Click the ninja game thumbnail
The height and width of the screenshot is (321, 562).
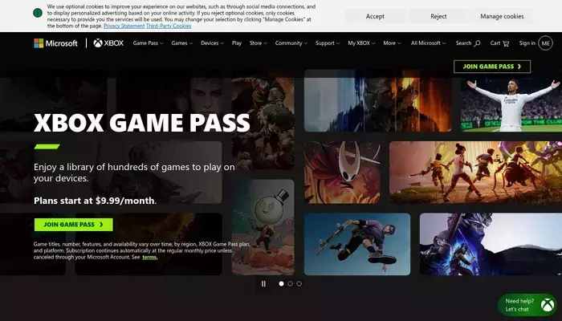tap(491, 244)
